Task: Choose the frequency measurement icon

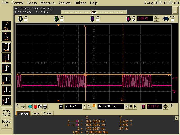Action: pos(6,58)
